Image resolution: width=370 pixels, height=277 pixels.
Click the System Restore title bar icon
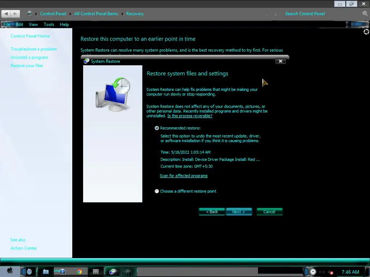(87, 61)
